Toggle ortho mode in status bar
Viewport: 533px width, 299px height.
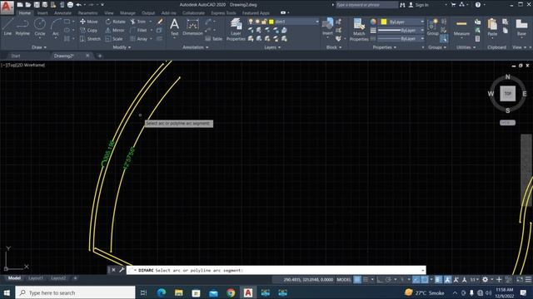pyautogui.click(x=380, y=280)
